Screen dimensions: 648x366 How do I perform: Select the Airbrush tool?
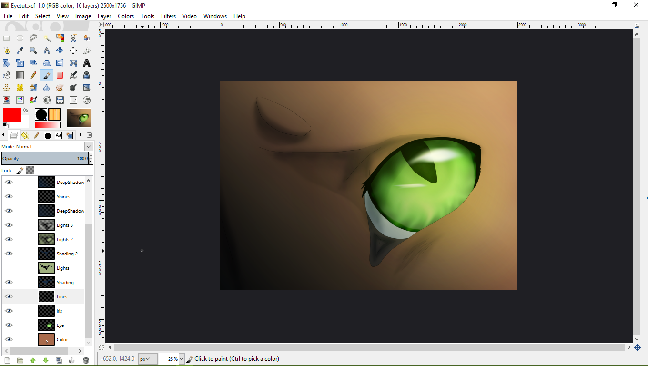(73, 75)
